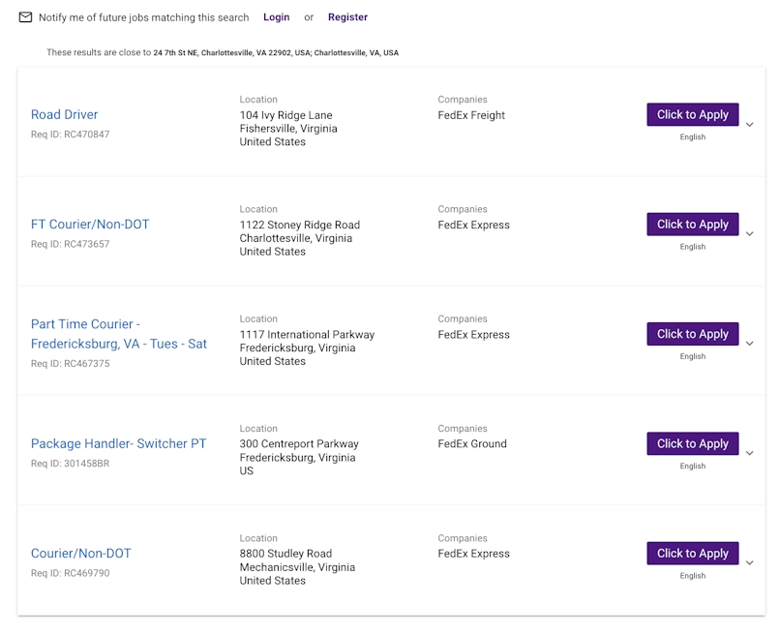Open the FT Courier/Non-DOT job listing
Screen dimensions: 780x634
point(88,224)
